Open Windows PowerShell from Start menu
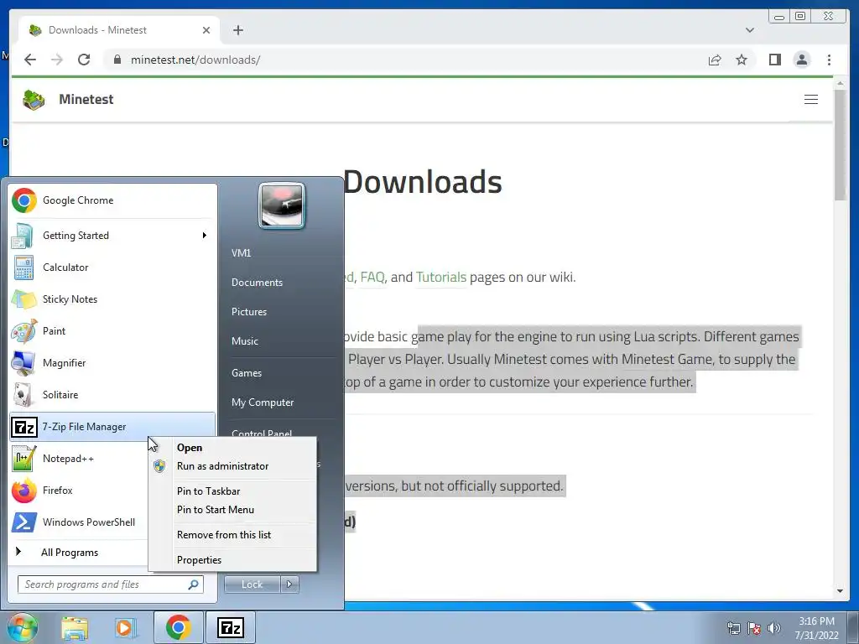This screenshot has height=644, width=859. pyautogui.click(x=79, y=522)
